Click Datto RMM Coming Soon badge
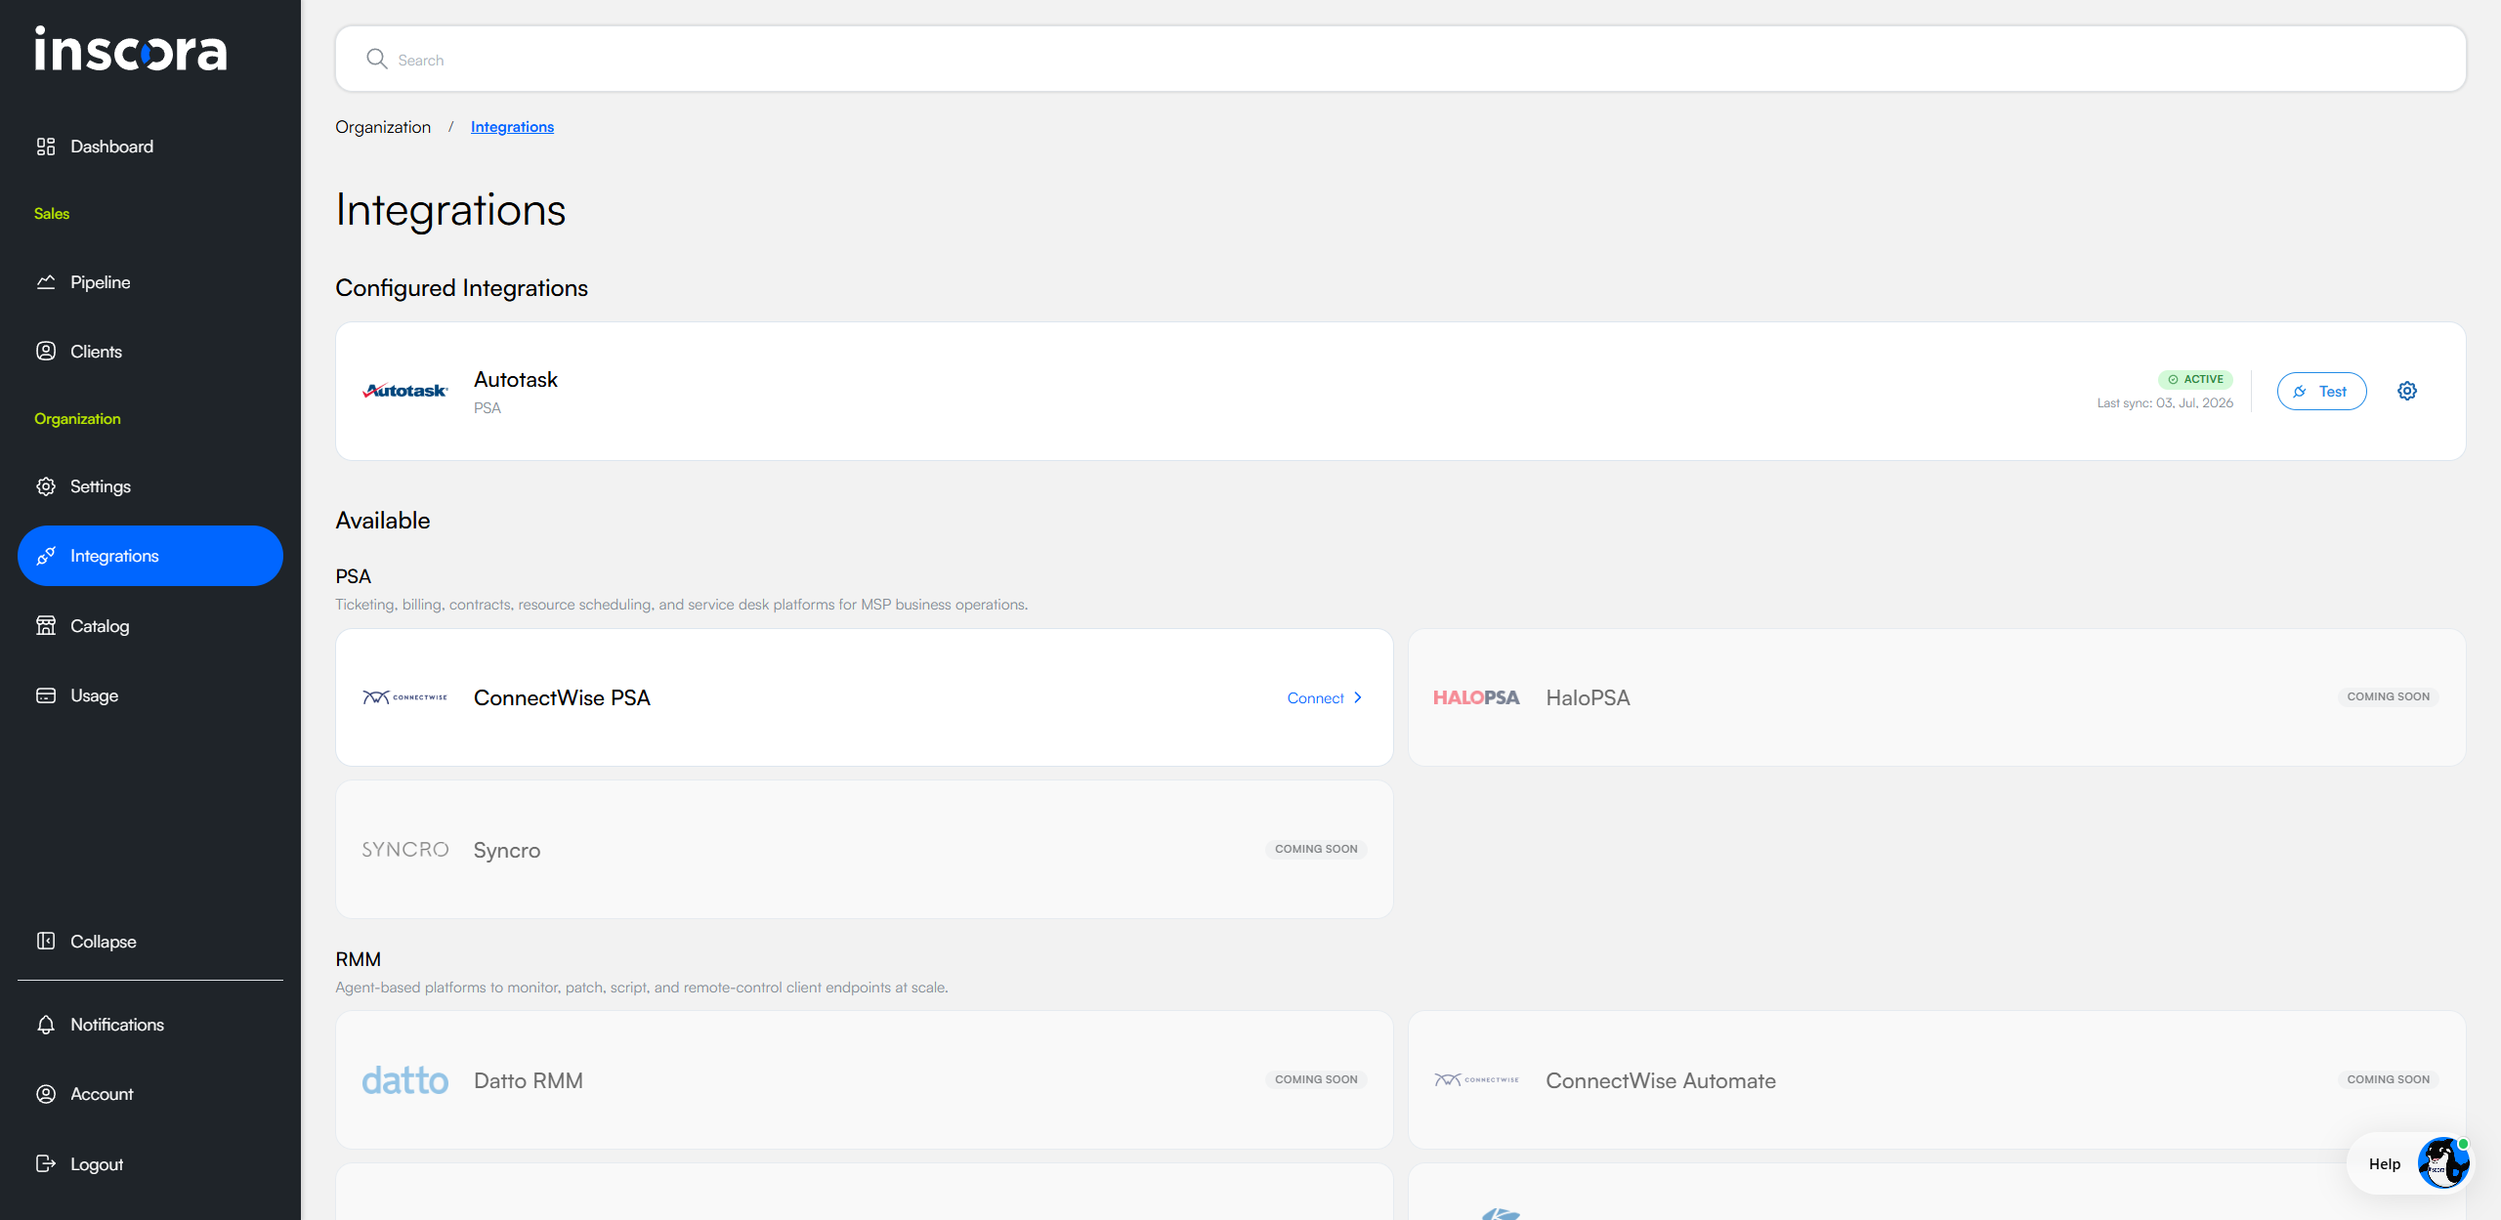Image resolution: width=2501 pixels, height=1220 pixels. [x=1316, y=1079]
